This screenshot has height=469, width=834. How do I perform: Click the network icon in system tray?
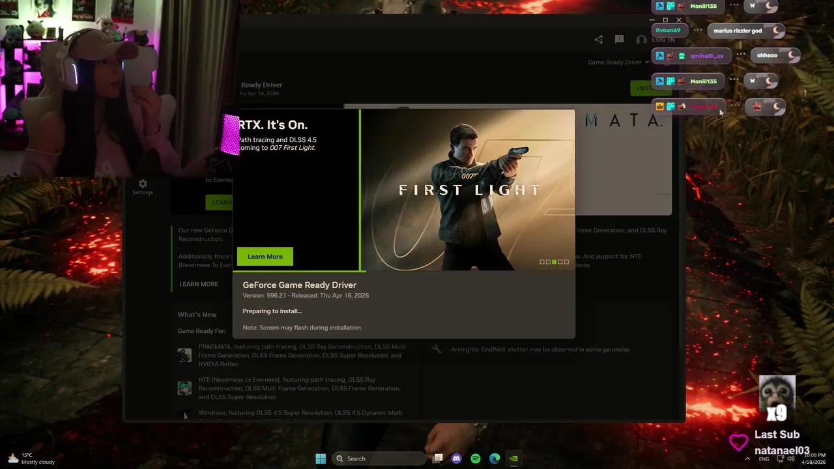coord(779,459)
